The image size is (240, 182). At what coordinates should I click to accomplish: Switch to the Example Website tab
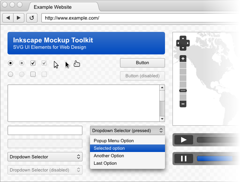64,7
